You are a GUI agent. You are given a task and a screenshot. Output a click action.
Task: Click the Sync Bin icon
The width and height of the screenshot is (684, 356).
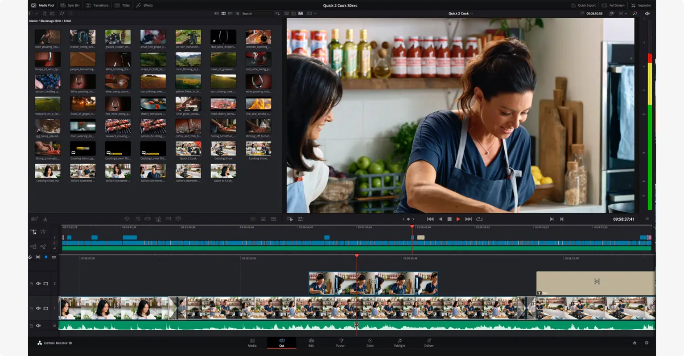coord(70,5)
